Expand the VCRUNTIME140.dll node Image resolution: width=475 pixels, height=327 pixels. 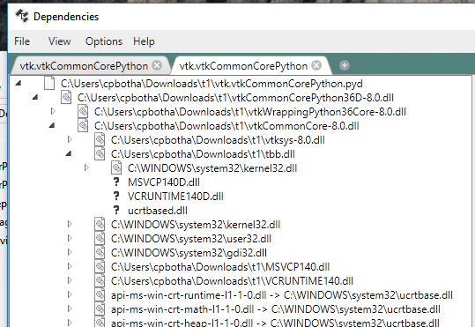(x=70, y=280)
